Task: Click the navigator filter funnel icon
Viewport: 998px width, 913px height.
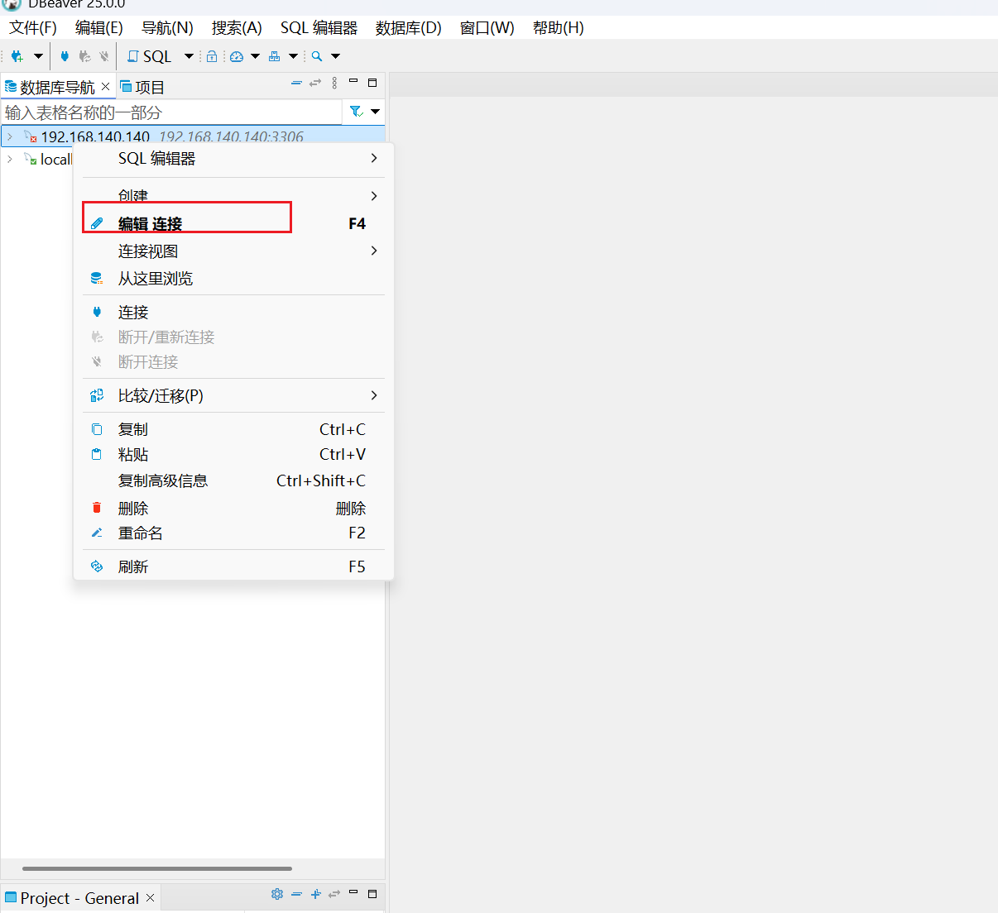Action: click(x=356, y=112)
